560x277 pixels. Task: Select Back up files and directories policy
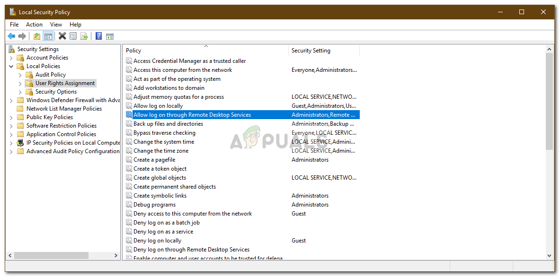[168, 124]
